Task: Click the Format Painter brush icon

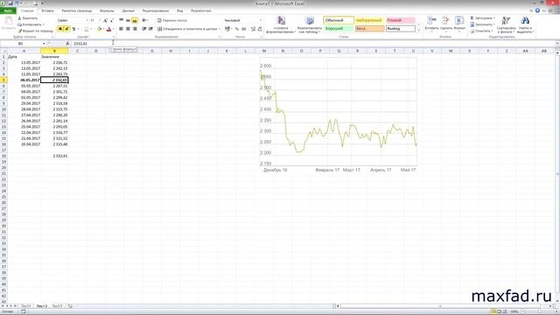Action: 20,31
